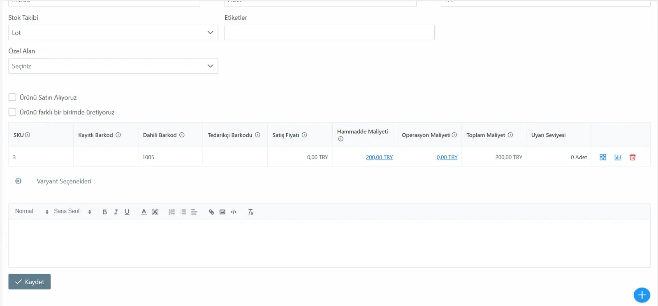Image resolution: width=658 pixels, height=306 pixels.
Task: Open the Normal heading size dropdown
Action: pos(32,211)
